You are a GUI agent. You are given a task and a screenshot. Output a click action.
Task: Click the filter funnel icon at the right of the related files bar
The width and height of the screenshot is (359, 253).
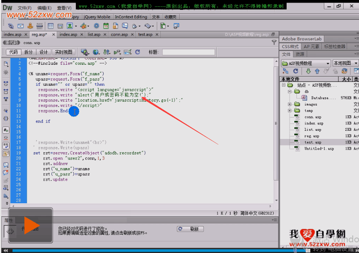point(274,42)
